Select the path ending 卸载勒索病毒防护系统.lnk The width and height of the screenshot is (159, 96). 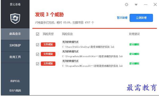(92, 66)
